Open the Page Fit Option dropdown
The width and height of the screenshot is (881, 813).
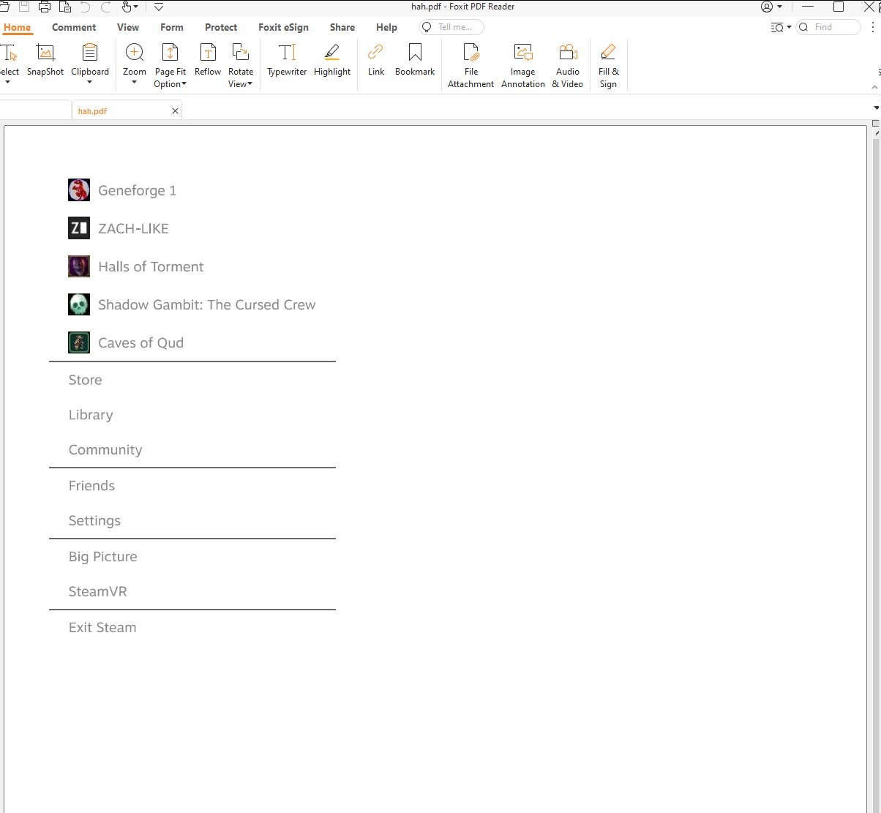tap(170, 83)
